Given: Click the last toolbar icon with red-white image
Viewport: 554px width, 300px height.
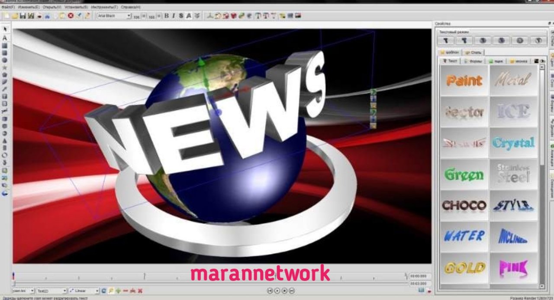Looking at the screenshot, I should point(298,16).
